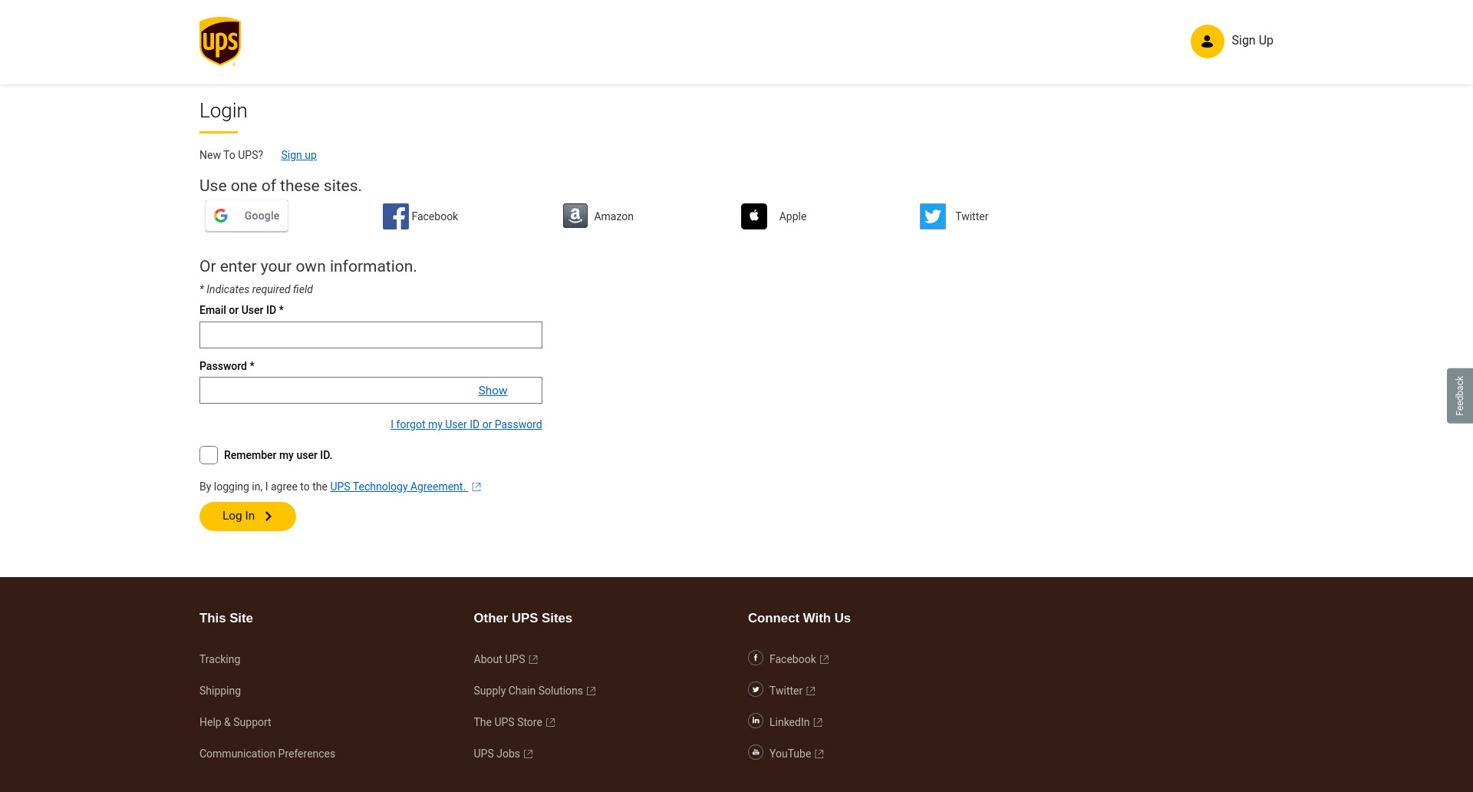Open footer LinkedIn social icon

[x=756, y=721]
